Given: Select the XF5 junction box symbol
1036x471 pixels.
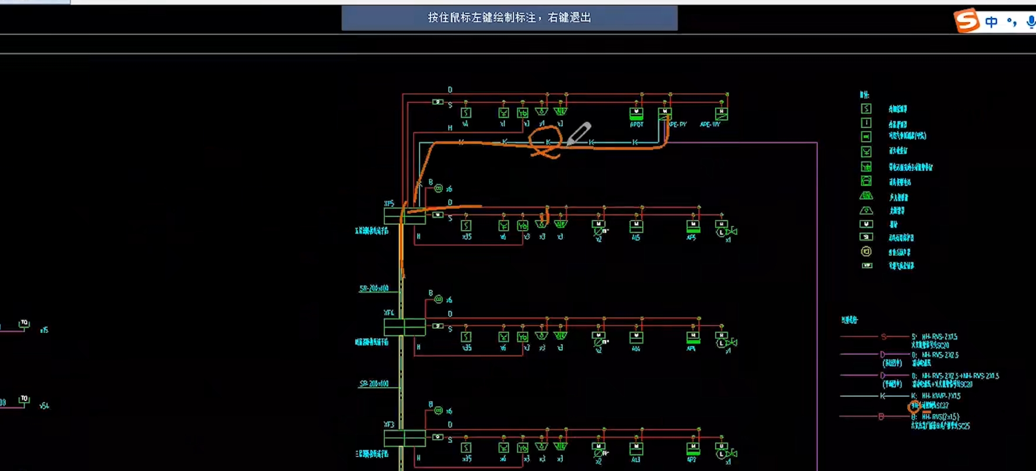Looking at the screenshot, I should tap(405, 216).
